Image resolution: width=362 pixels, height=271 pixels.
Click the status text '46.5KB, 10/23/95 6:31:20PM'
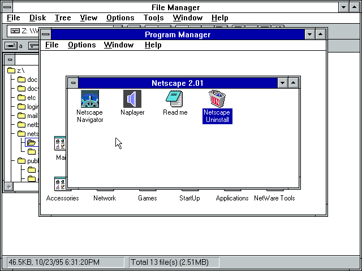pos(54,262)
